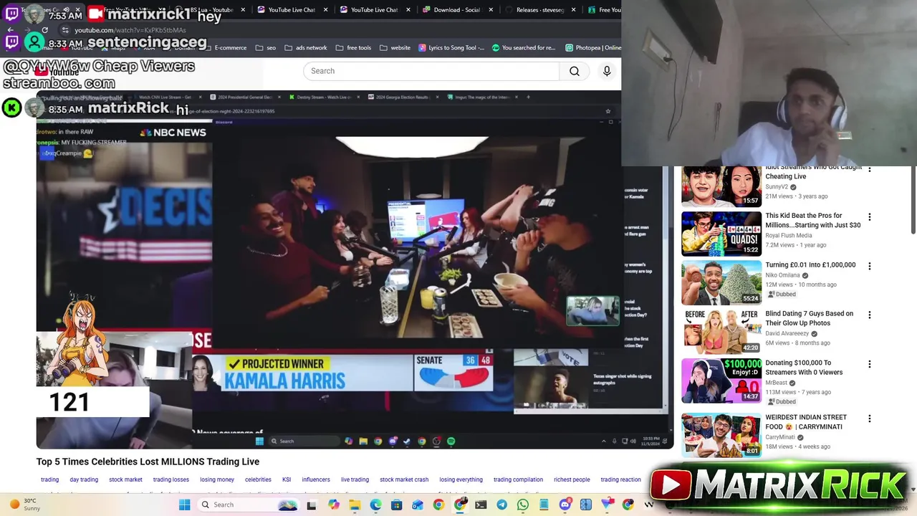Start voice search with the microphone icon
Image resolution: width=917 pixels, height=516 pixels.
(x=607, y=71)
